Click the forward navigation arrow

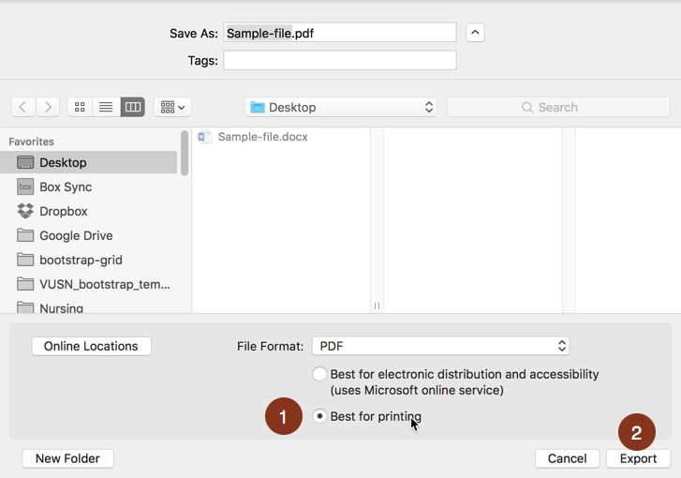[x=48, y=107]
